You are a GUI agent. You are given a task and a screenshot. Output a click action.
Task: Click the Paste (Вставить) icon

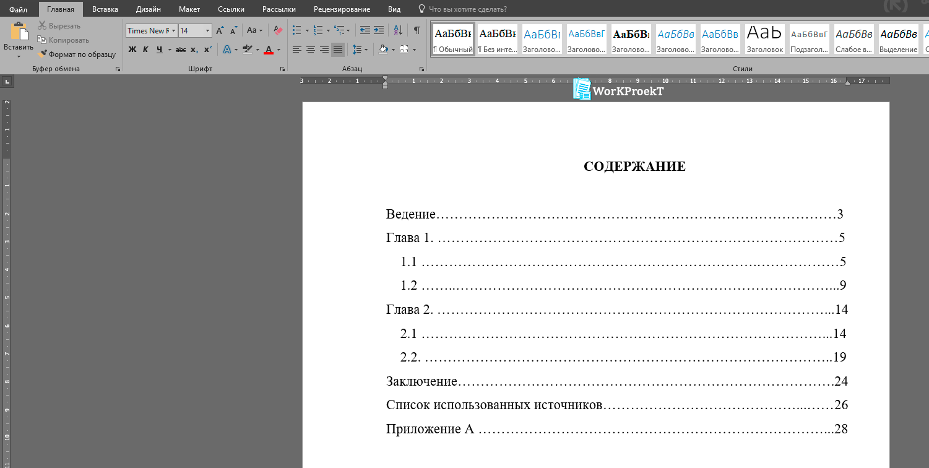point(19,33)
